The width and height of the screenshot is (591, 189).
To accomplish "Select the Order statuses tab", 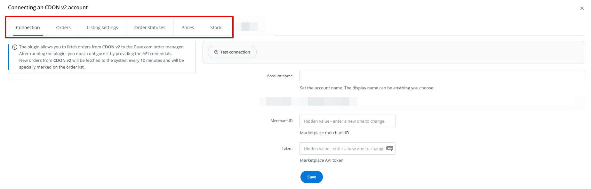I will 150,28.
